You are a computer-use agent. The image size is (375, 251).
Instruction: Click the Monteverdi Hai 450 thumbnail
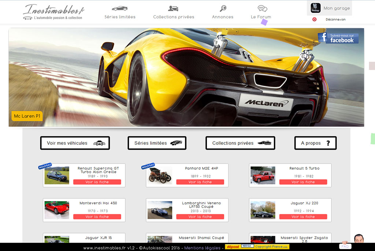click(x=57, y=210)
